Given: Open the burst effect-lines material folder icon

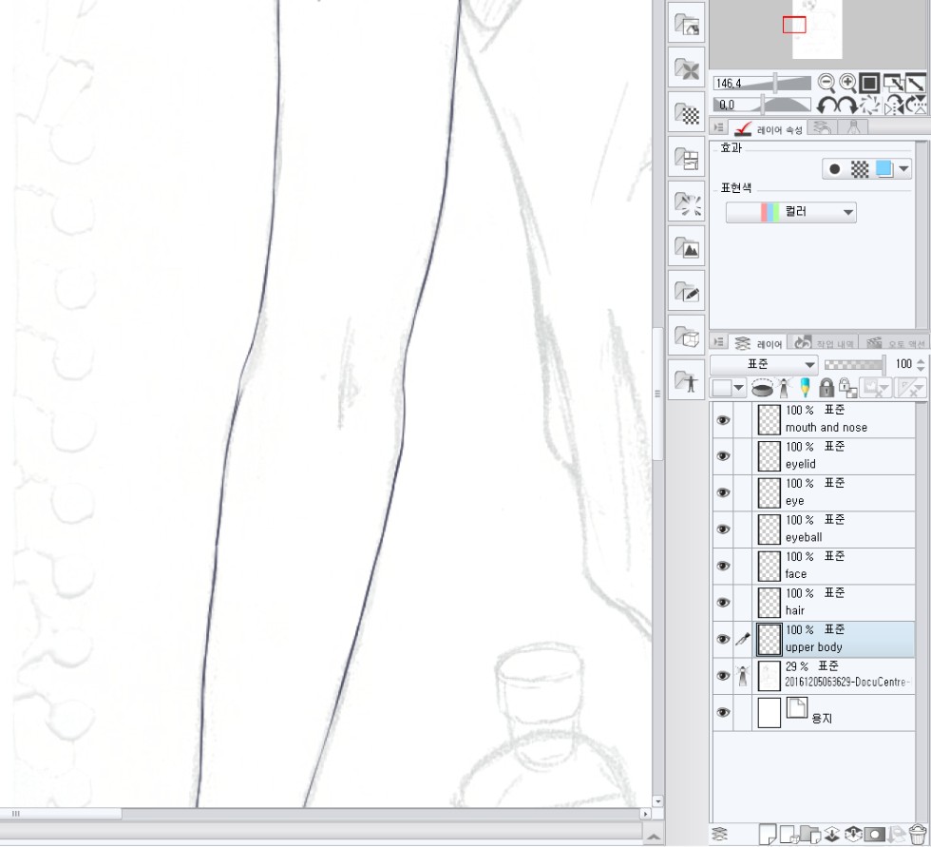Looking at the screenshot, I should pos(686,202).
